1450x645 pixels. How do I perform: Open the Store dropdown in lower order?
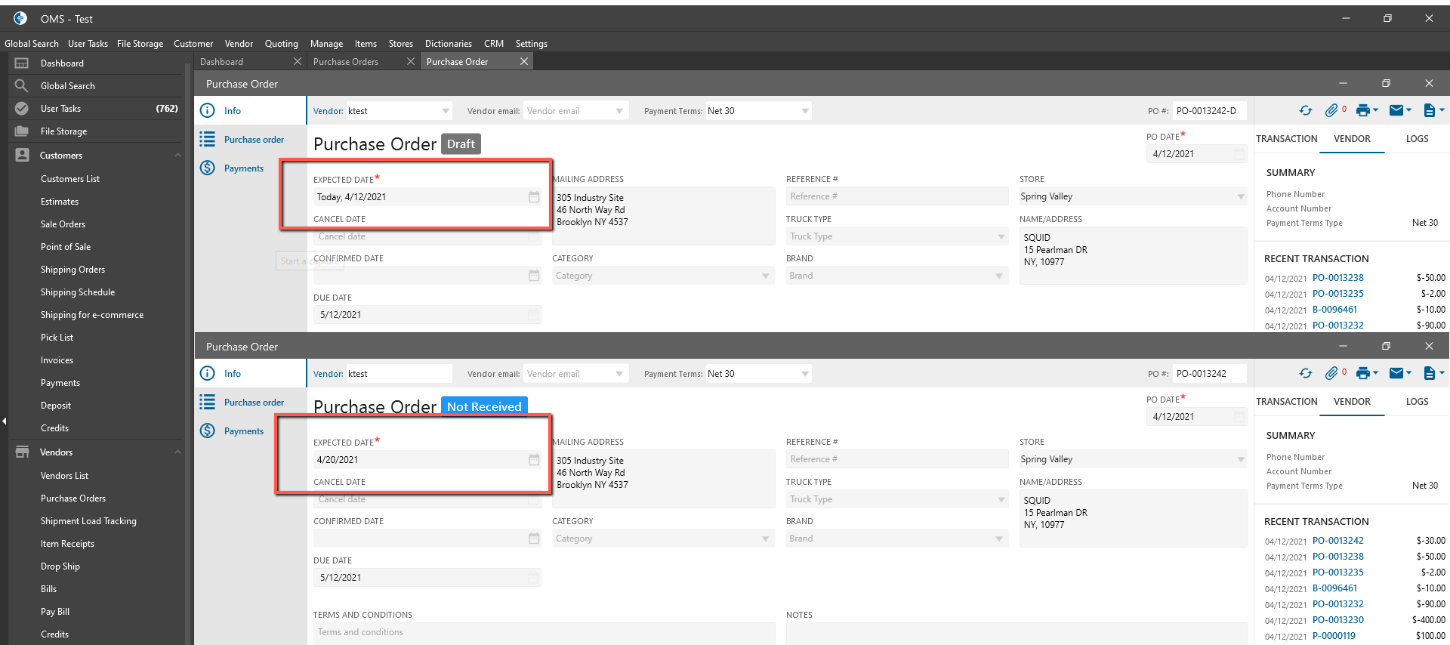tap(1240, 459)
